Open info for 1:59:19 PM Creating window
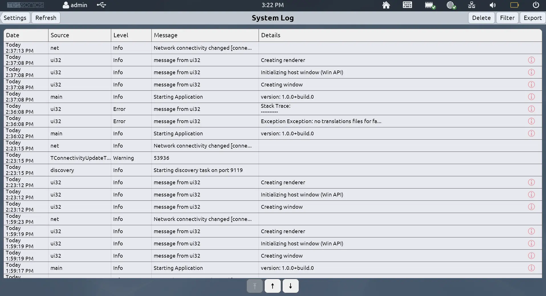 (x=531, y=256)
